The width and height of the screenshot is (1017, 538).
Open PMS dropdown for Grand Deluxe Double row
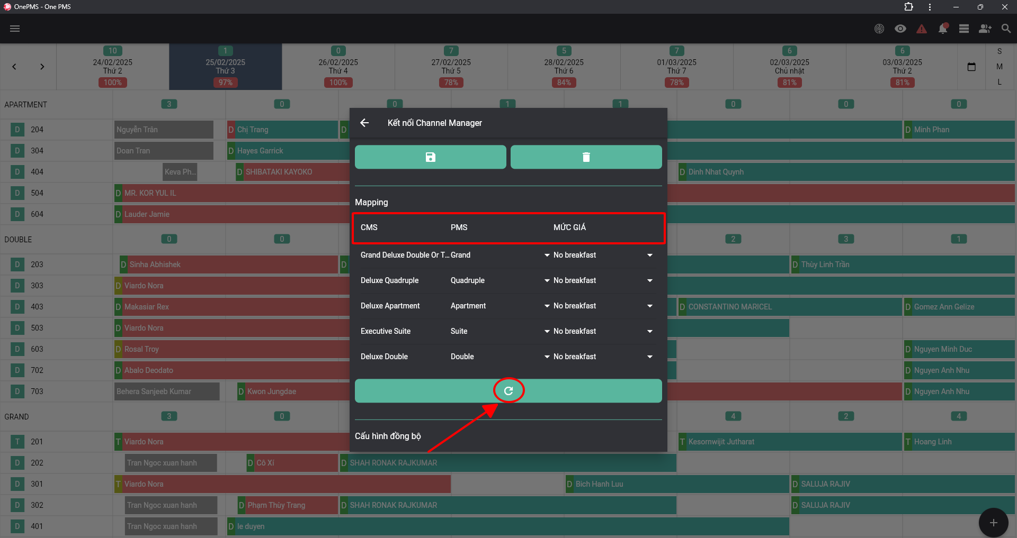(500, 255)
